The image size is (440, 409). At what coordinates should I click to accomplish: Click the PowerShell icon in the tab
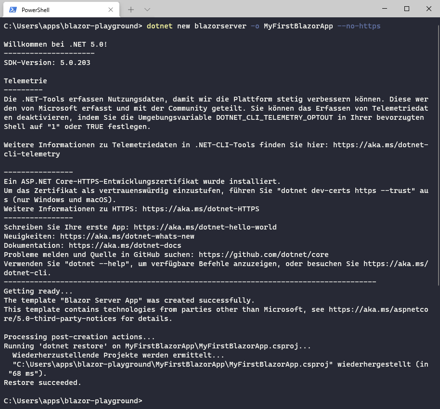pyautogui.click(x=13, y=10)
